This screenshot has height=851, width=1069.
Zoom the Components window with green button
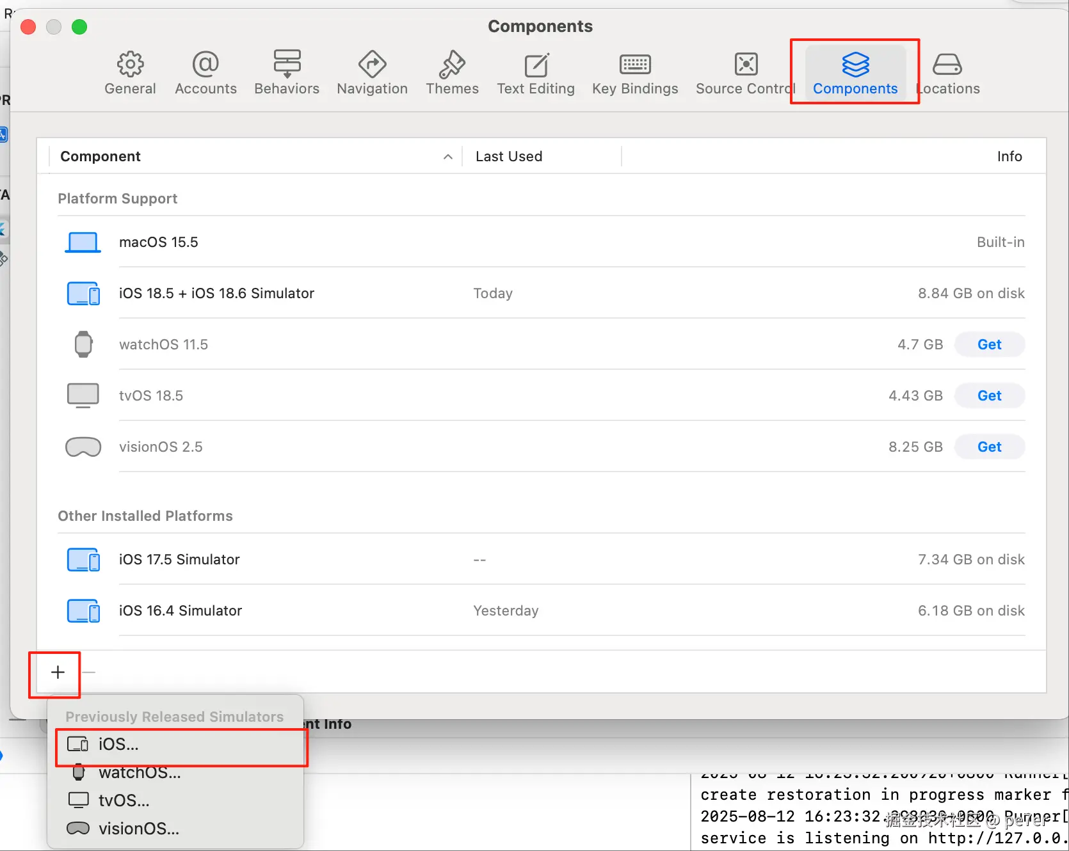[79, 27]
